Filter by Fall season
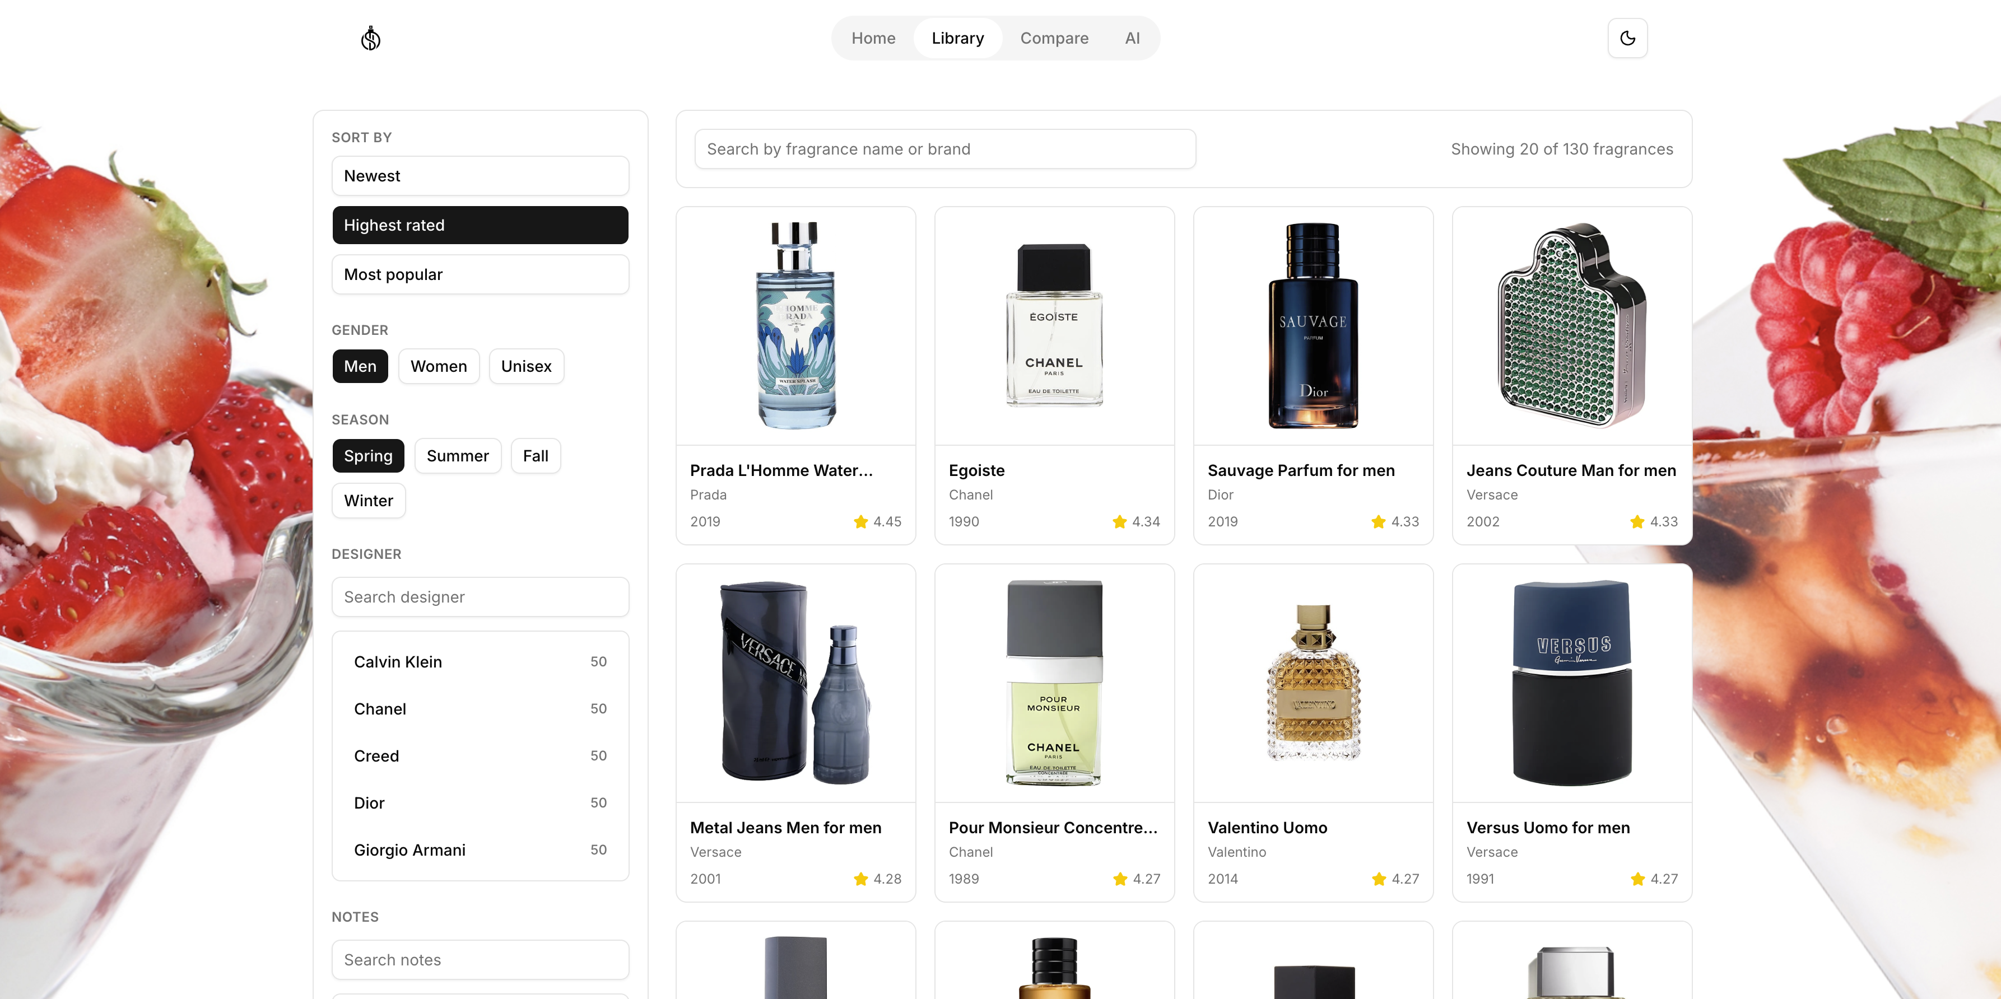 (535, 456)
